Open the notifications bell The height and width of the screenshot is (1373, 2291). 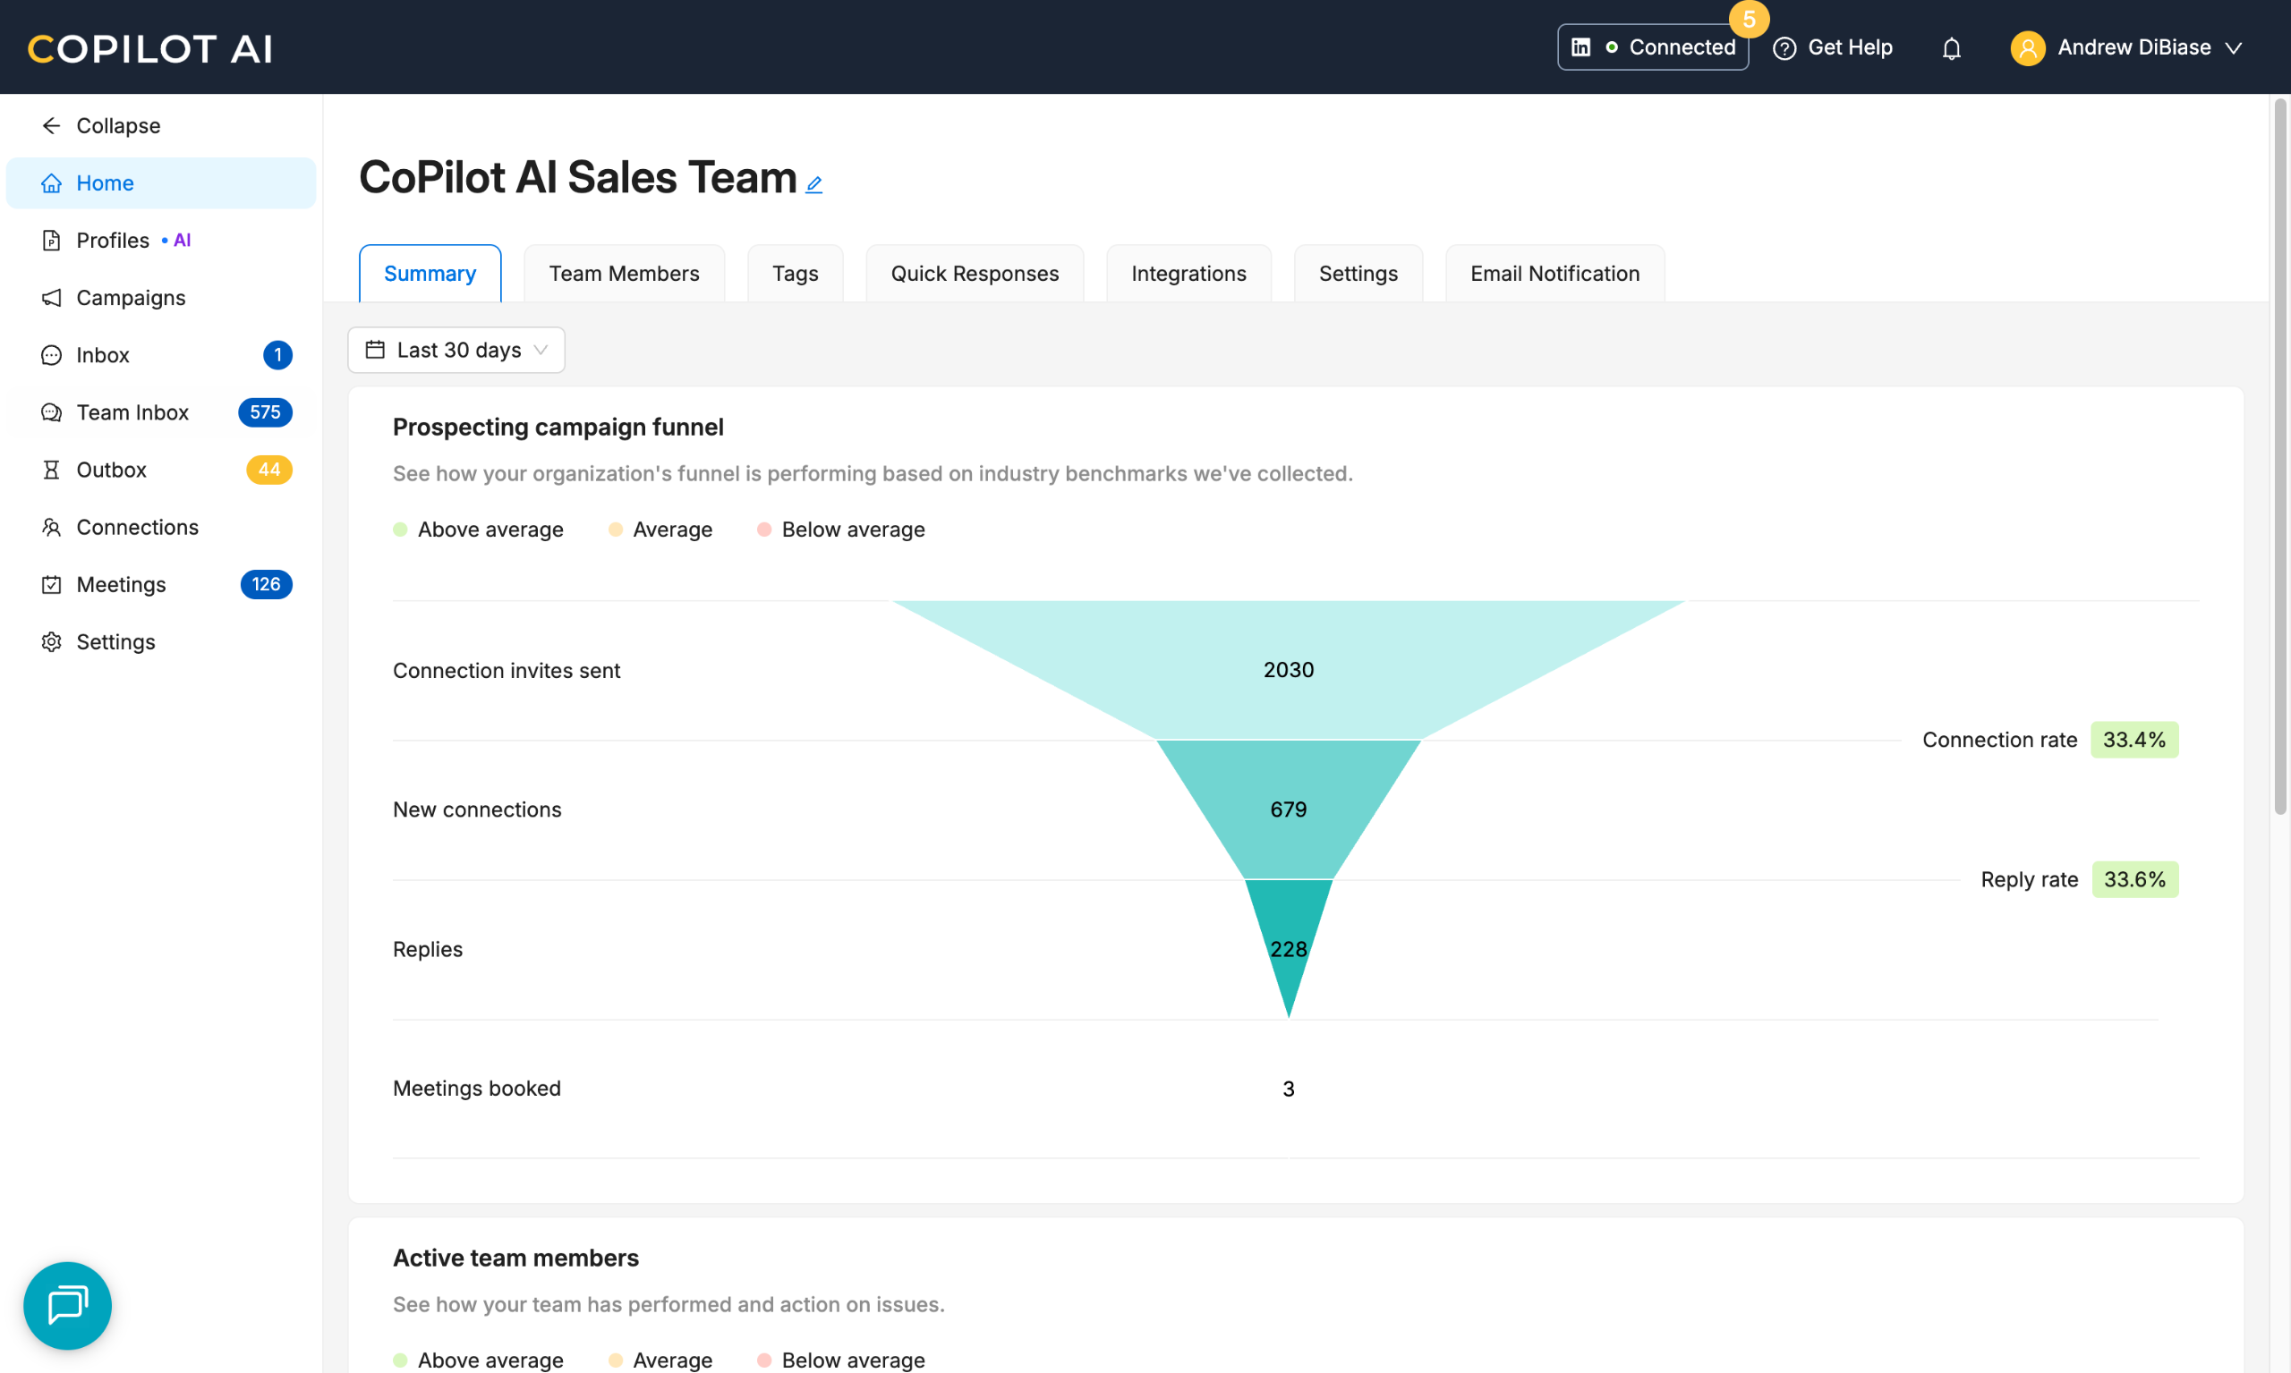coord(1951,48)
